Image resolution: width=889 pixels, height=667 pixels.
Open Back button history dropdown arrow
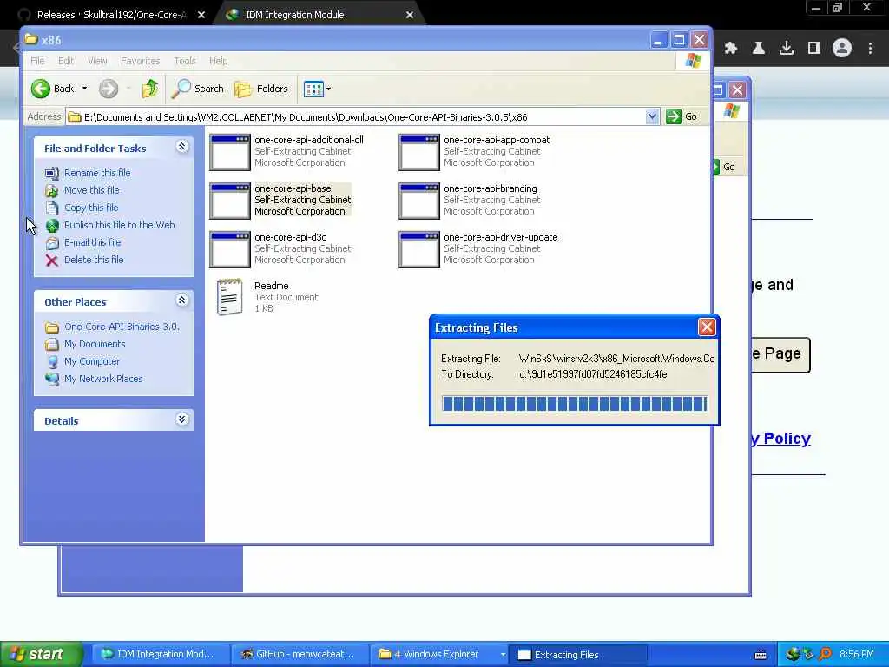pyautogui.click(x=84, y=89)
